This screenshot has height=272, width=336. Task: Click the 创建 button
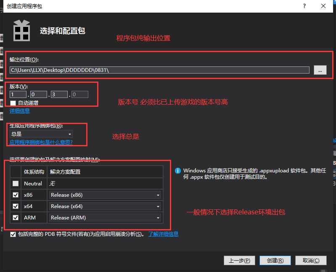click(275, 260)
